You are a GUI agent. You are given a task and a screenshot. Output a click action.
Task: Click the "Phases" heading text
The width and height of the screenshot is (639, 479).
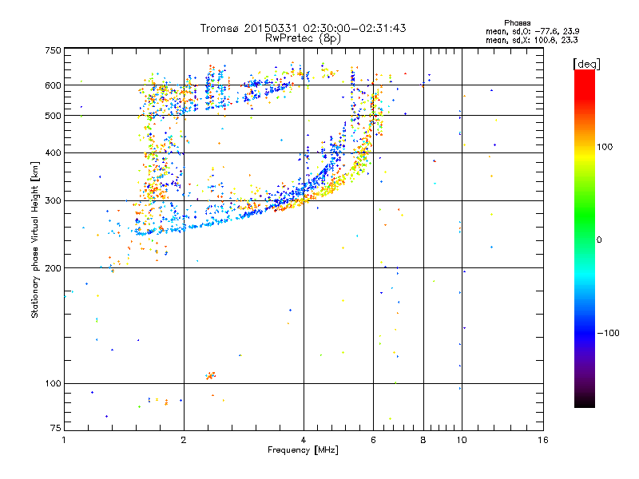click(x=517, y=23)
